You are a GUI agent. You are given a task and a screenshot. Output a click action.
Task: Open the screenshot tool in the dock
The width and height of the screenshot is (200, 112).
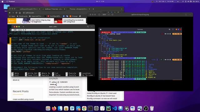coord(127,108)
